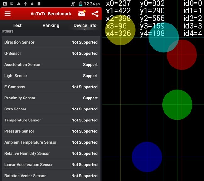
Task: Tap the share icon in header
Action: (95, 14)
